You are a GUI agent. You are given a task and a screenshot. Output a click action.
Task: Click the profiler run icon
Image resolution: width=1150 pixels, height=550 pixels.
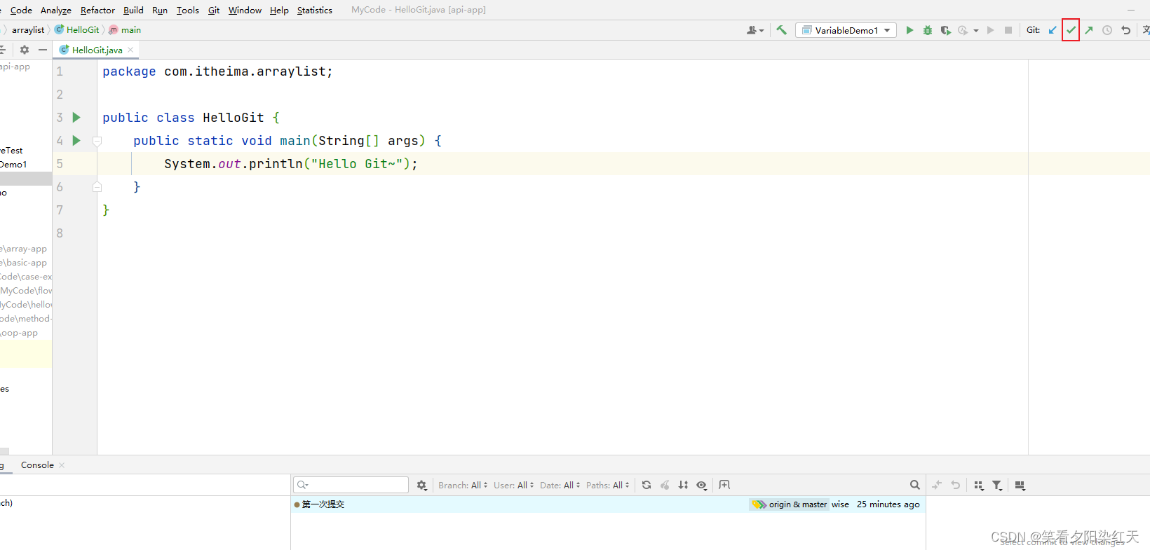tap(963, 30)
